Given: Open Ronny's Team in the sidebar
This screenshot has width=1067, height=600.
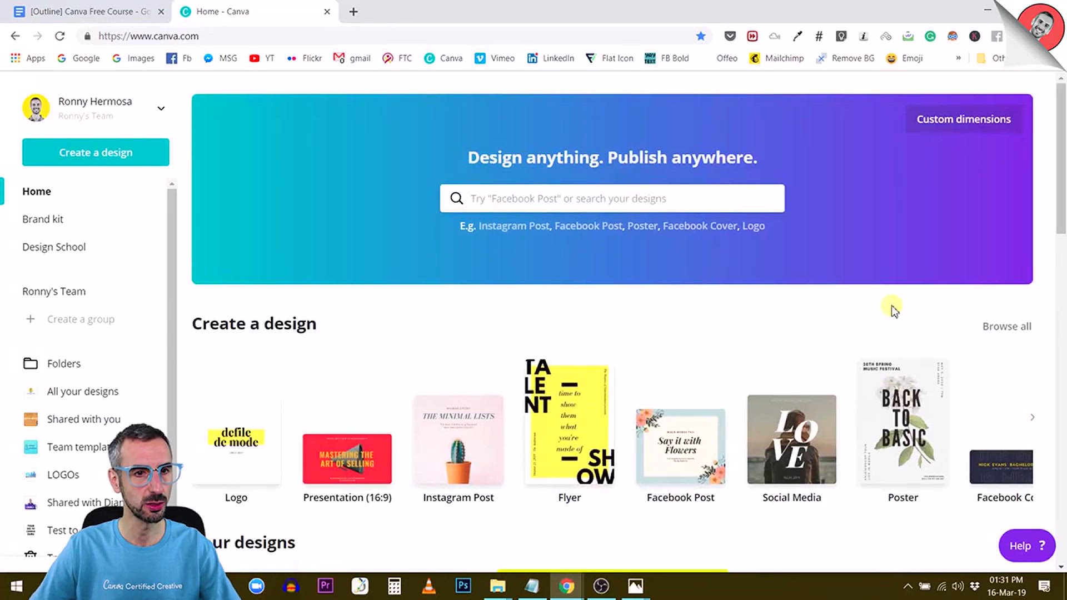Looking at the screenshot, I should click(x=54, y=291).
